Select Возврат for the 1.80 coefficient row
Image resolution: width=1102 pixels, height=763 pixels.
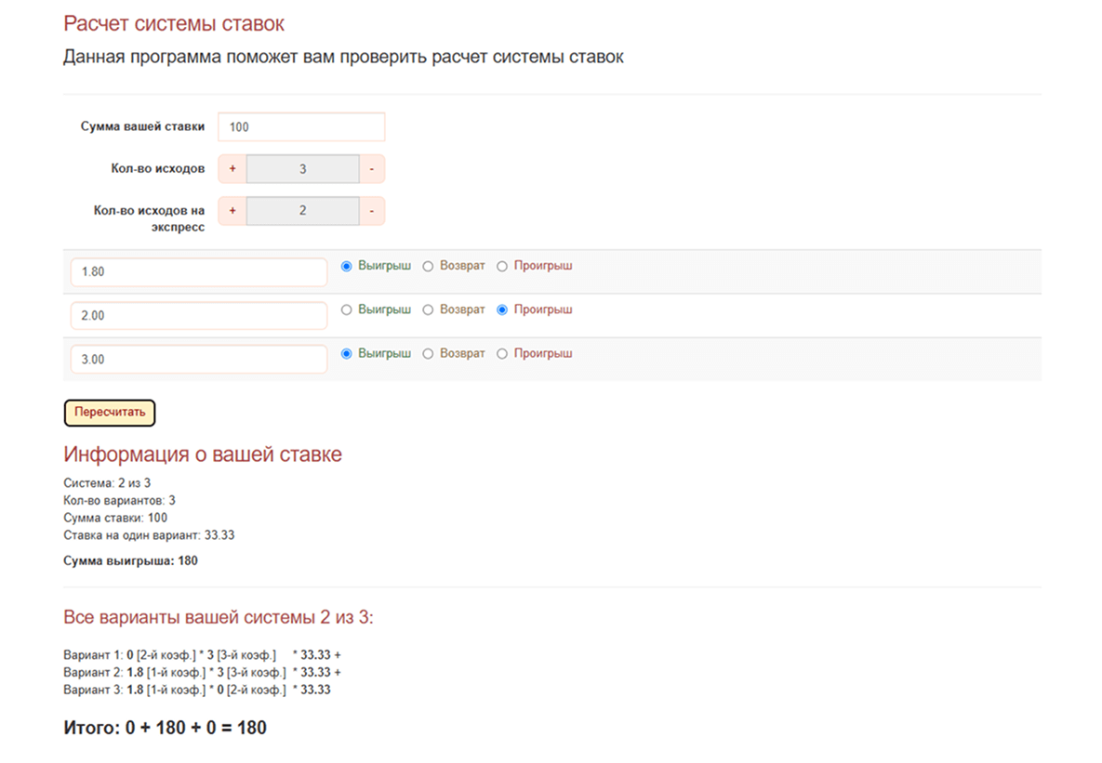click(428, 266)
